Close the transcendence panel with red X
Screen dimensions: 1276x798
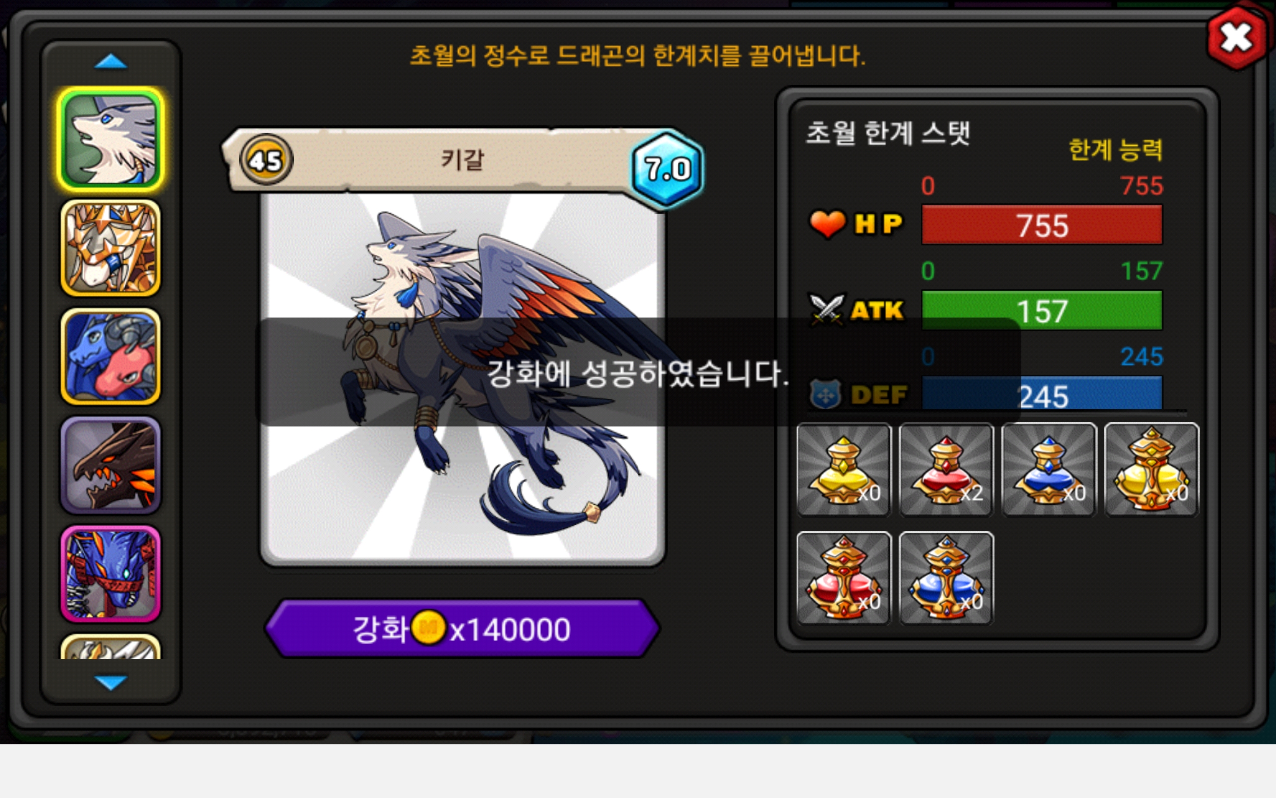[x=1236, y=38]
